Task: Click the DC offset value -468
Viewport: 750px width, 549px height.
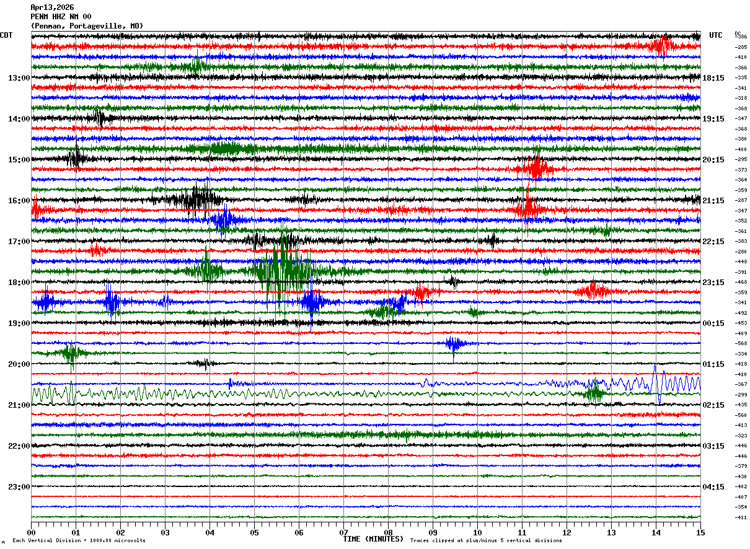Action: coord(741,282)
